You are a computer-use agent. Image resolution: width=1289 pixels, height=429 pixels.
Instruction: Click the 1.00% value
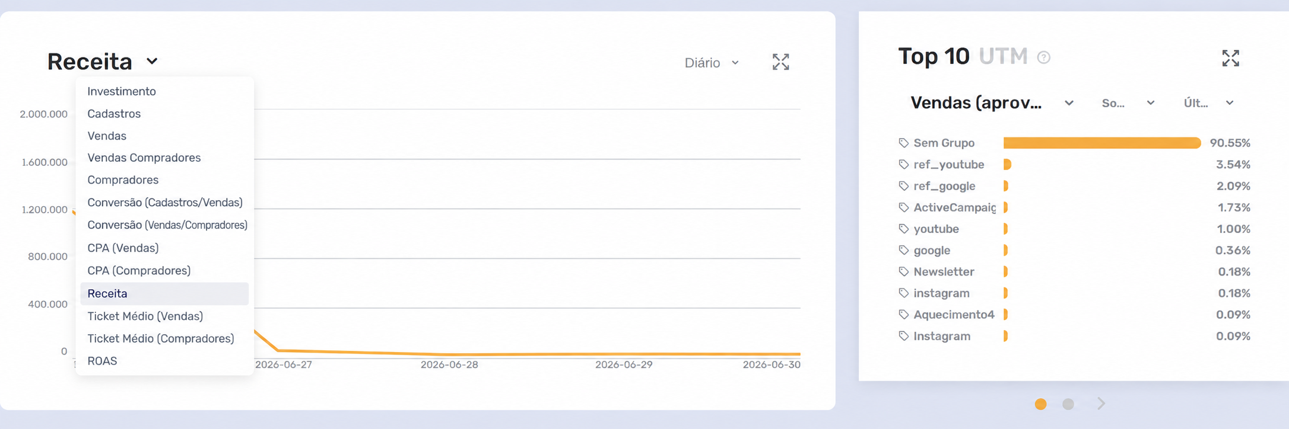pyautogui.click(x=1233, y=229)
